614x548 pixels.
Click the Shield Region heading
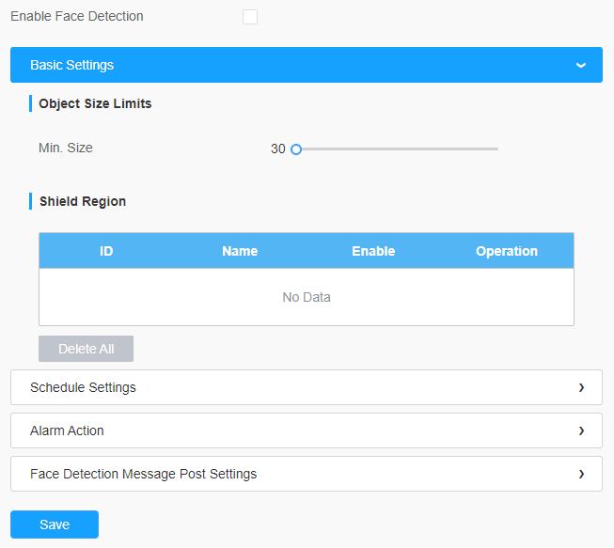click(x=83, y=201)
